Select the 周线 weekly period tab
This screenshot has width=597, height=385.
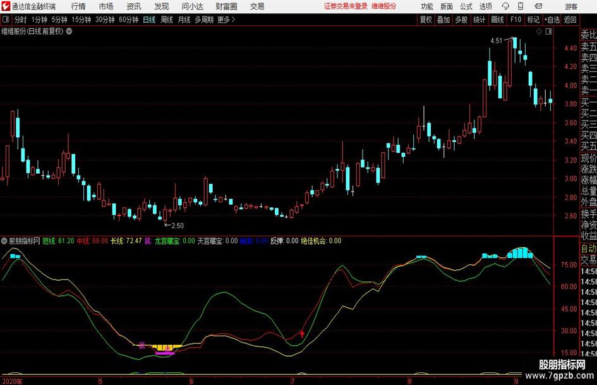[167, 20]
